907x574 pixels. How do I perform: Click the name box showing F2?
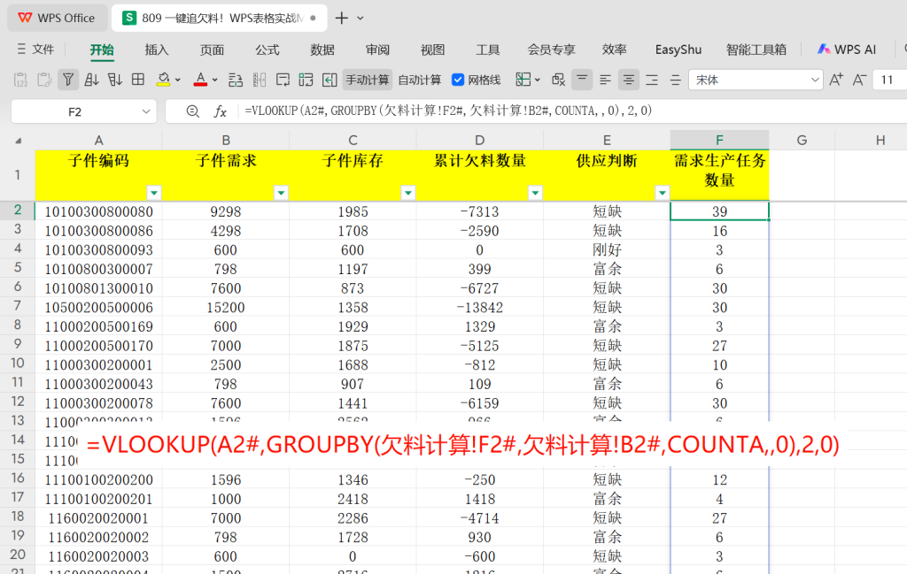coord(75,111)
